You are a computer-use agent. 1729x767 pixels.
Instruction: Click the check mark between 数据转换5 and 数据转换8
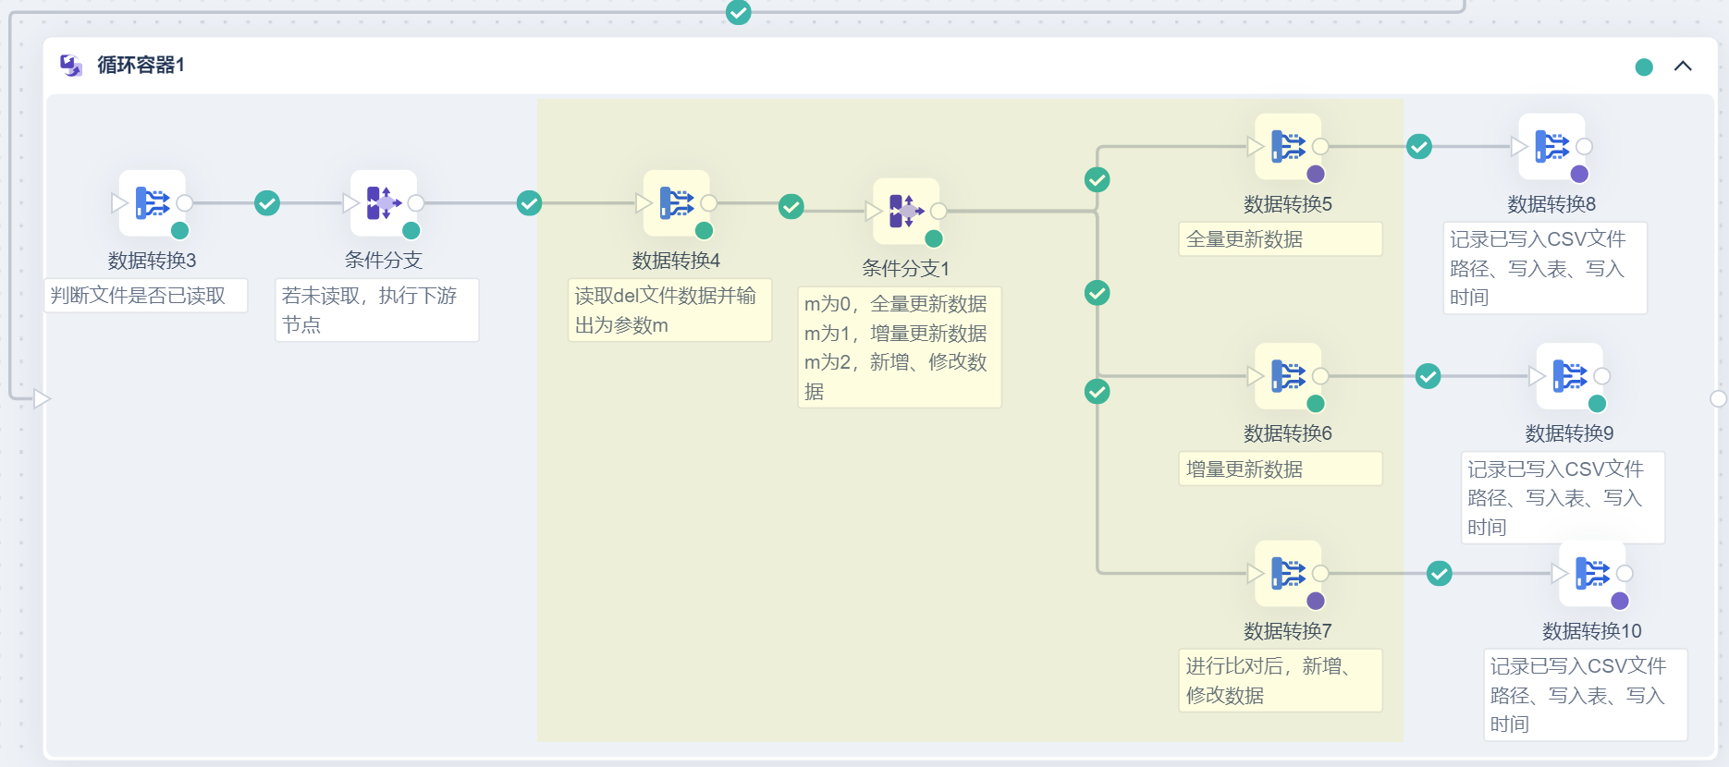[x=1419, y=146]
